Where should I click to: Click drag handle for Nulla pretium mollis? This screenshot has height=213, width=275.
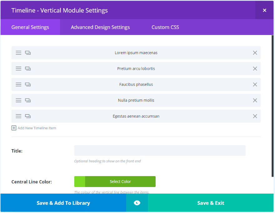pyautogui.click(x=18, y=100)
